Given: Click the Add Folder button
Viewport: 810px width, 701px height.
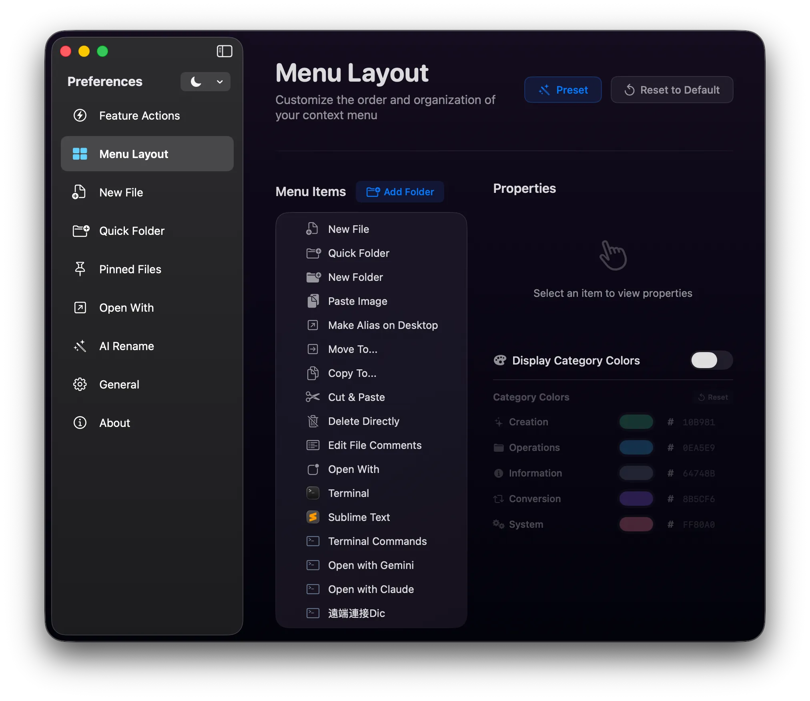Looking at the screenshot, I should (400, 192).
